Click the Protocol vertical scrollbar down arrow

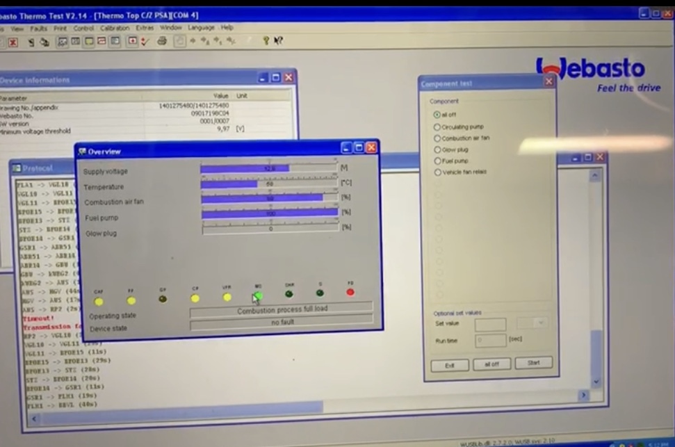596,382
